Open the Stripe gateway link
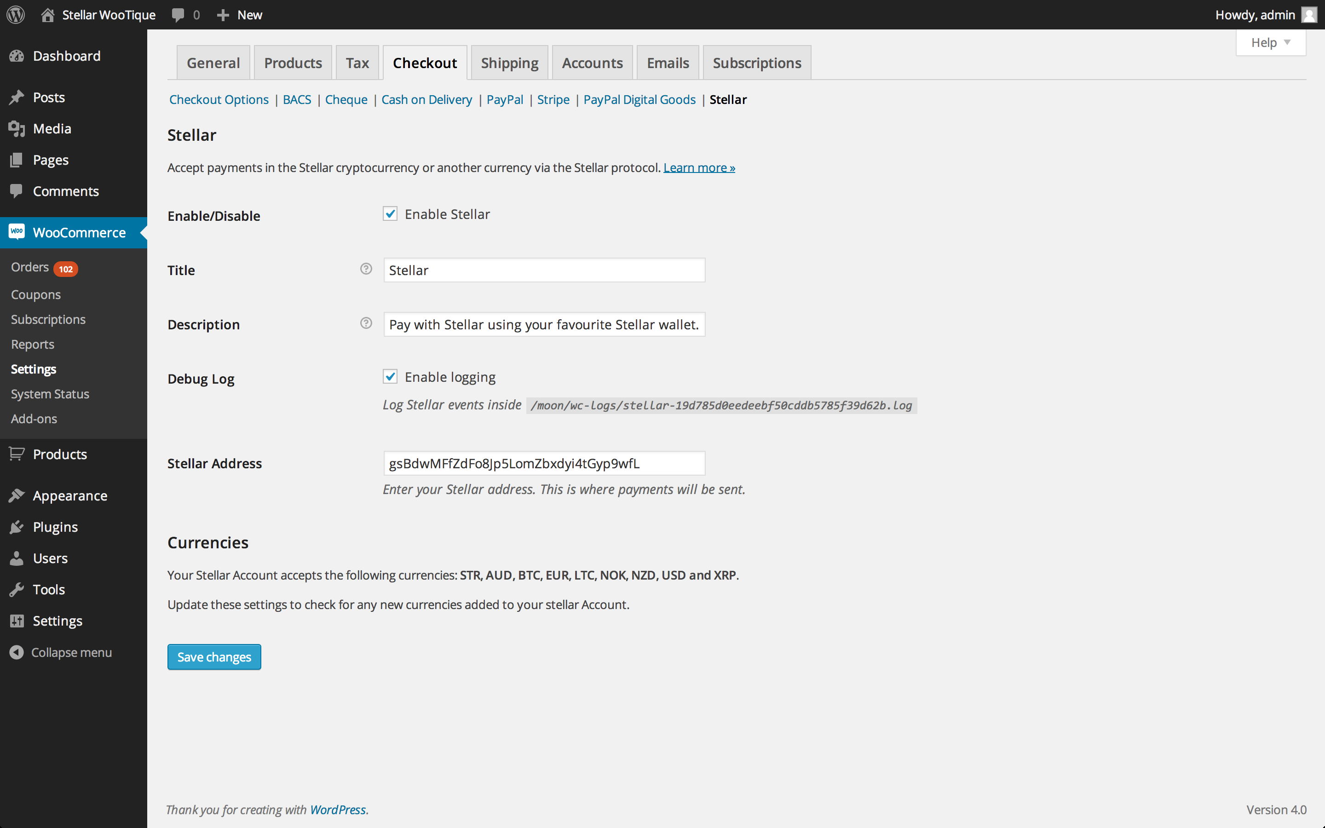This screenshot has height=828, width=1325. click(x=553, y=100)
